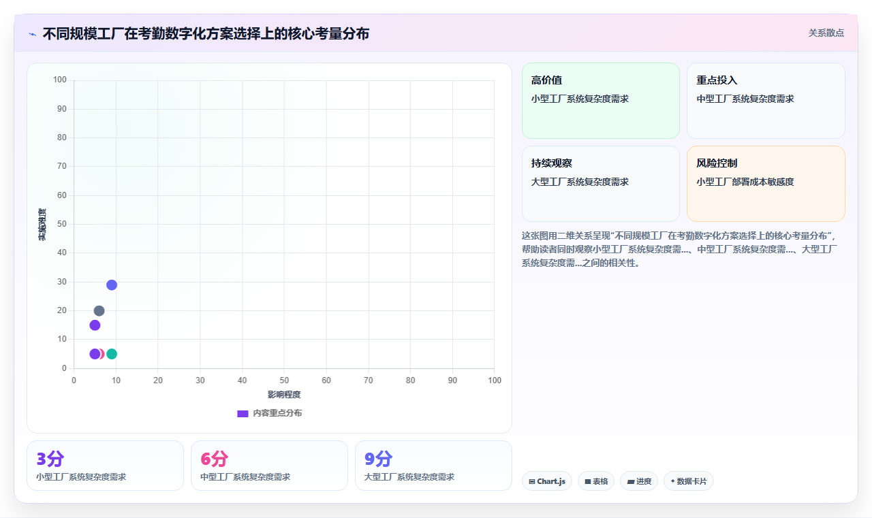This screenshot has height=518, width=872.
Task: Click the 9分 score card
Action: click(x=433, y=466)
